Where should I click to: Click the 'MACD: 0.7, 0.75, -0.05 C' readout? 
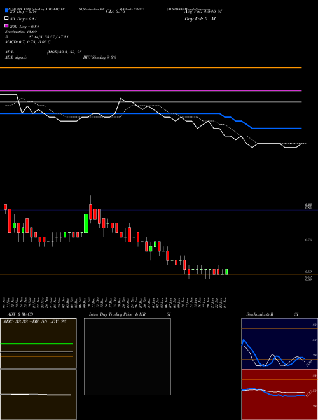click(x=28, y=42)
